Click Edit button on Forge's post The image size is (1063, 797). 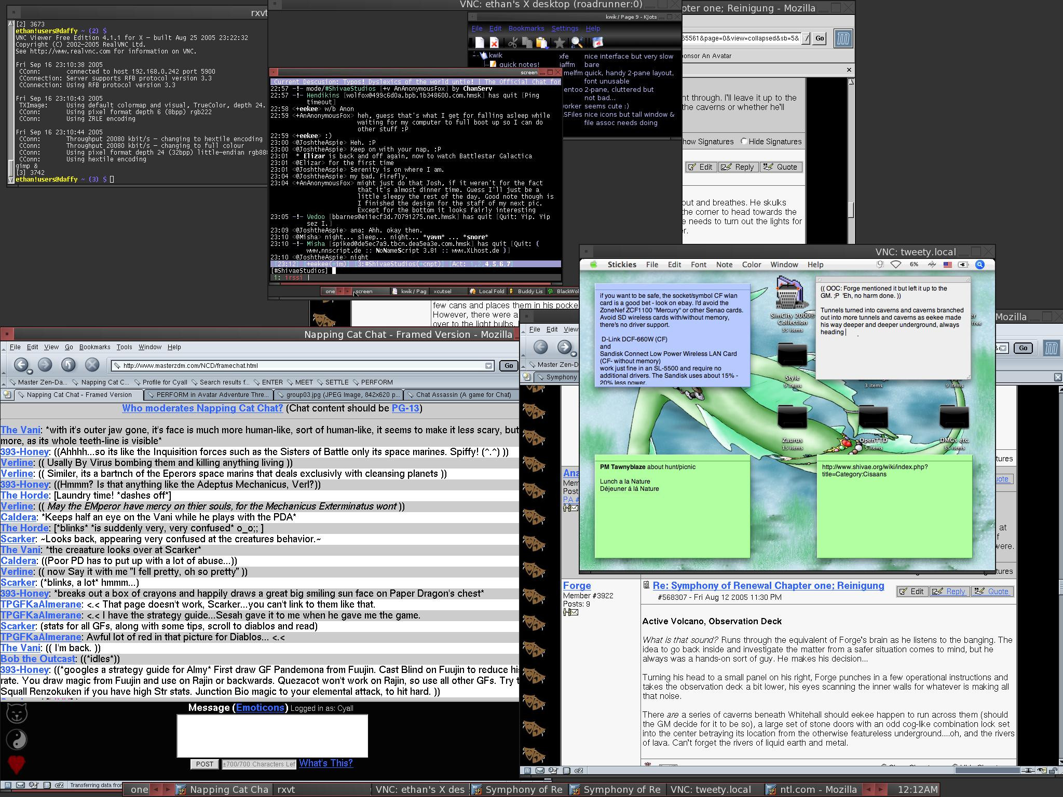pos(912,592)
